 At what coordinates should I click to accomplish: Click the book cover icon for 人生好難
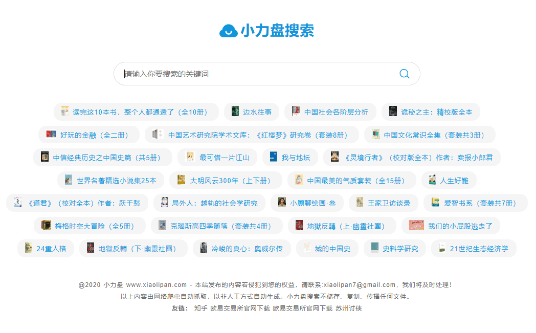pos(432,180)
